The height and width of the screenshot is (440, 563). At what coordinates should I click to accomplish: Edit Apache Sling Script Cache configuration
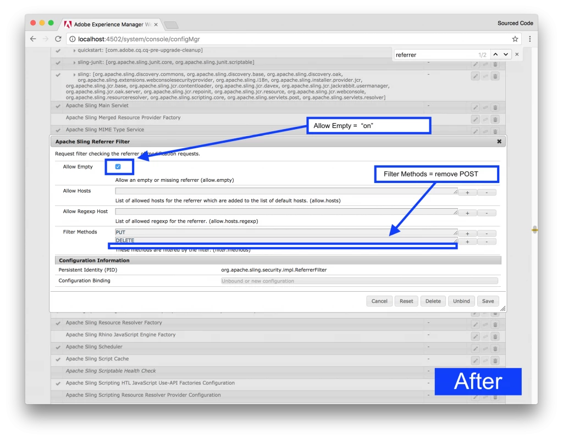tap(476, 360)
